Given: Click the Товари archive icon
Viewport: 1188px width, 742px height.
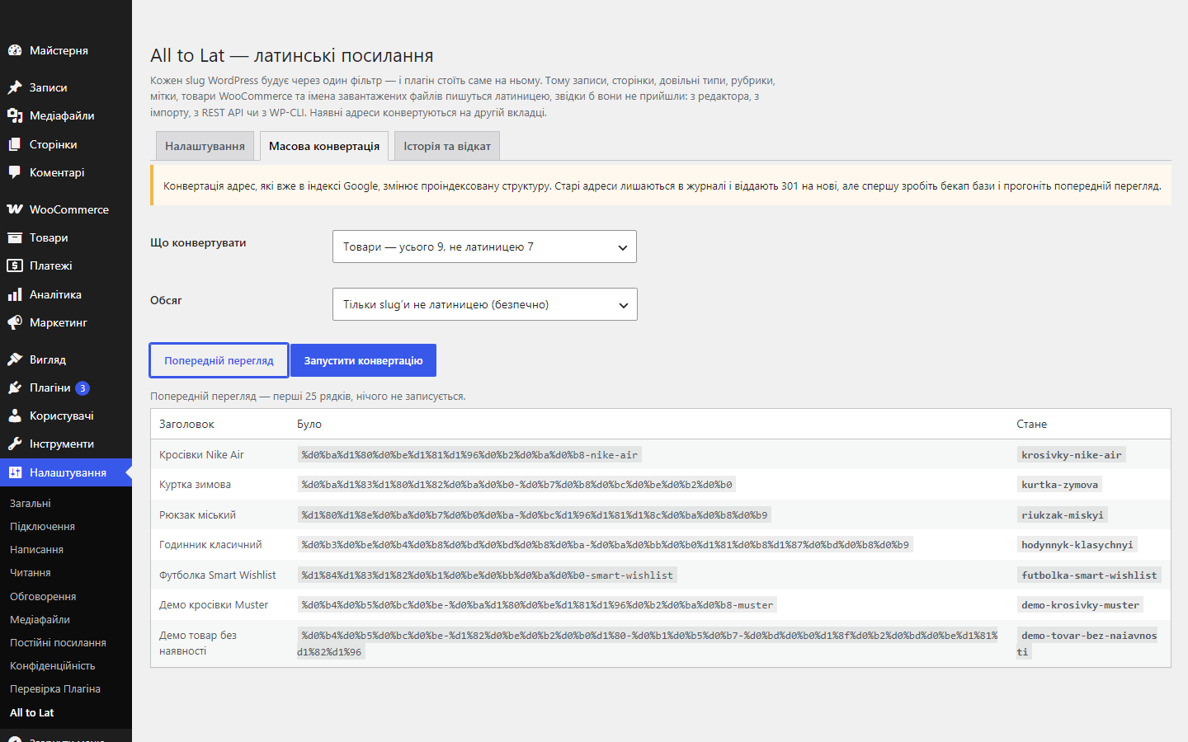Looking at the screenshot, I should coord(15,237).
